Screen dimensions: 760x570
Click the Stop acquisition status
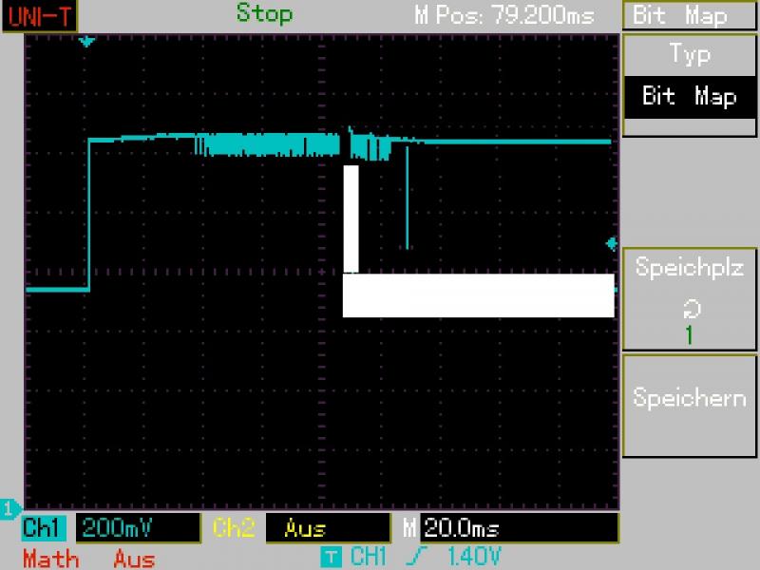(x=264, y=14)
